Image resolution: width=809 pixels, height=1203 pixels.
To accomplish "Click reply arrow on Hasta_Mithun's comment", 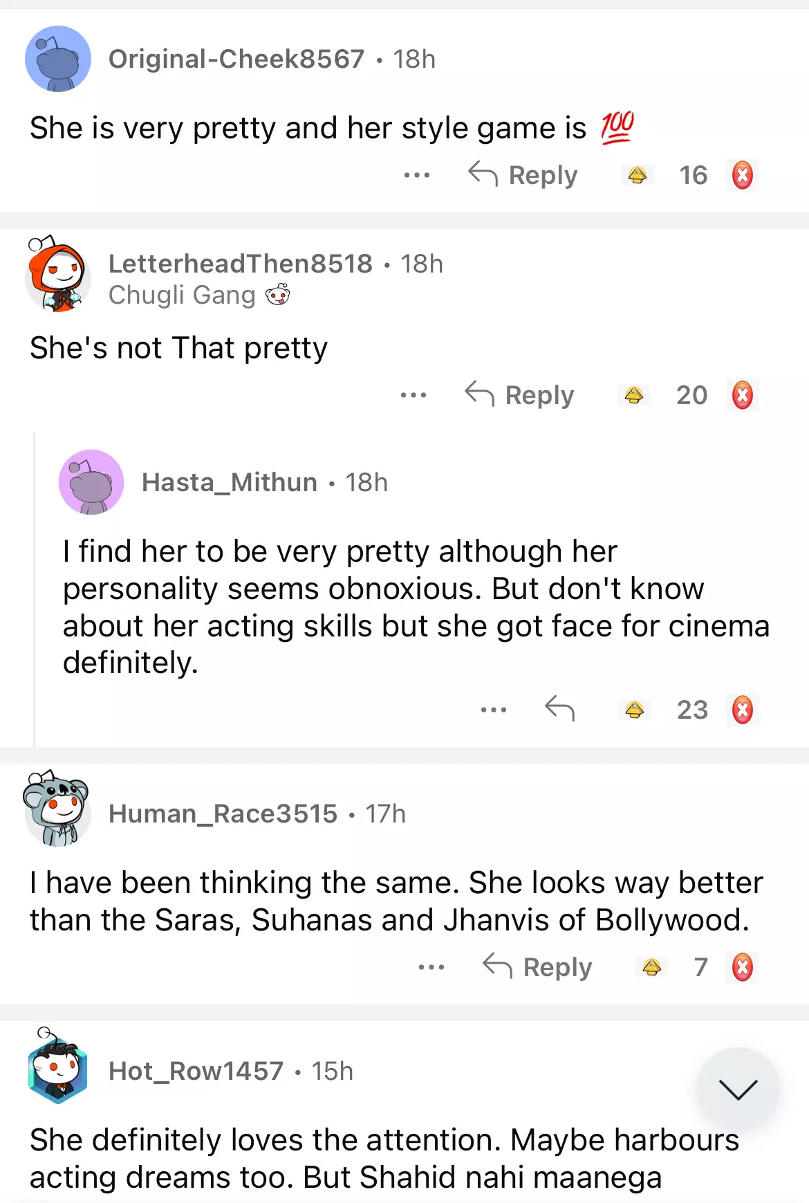I will click(x=559, y=708).
